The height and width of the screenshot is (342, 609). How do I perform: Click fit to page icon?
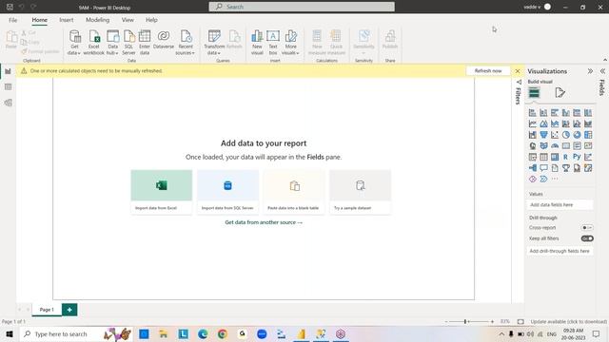click(x=521, y=321)
